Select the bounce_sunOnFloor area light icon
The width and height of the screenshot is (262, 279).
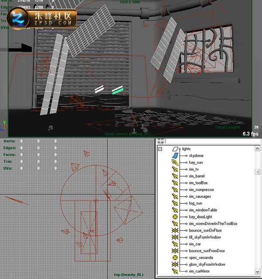pyautogui.click(x=175, y=230)
